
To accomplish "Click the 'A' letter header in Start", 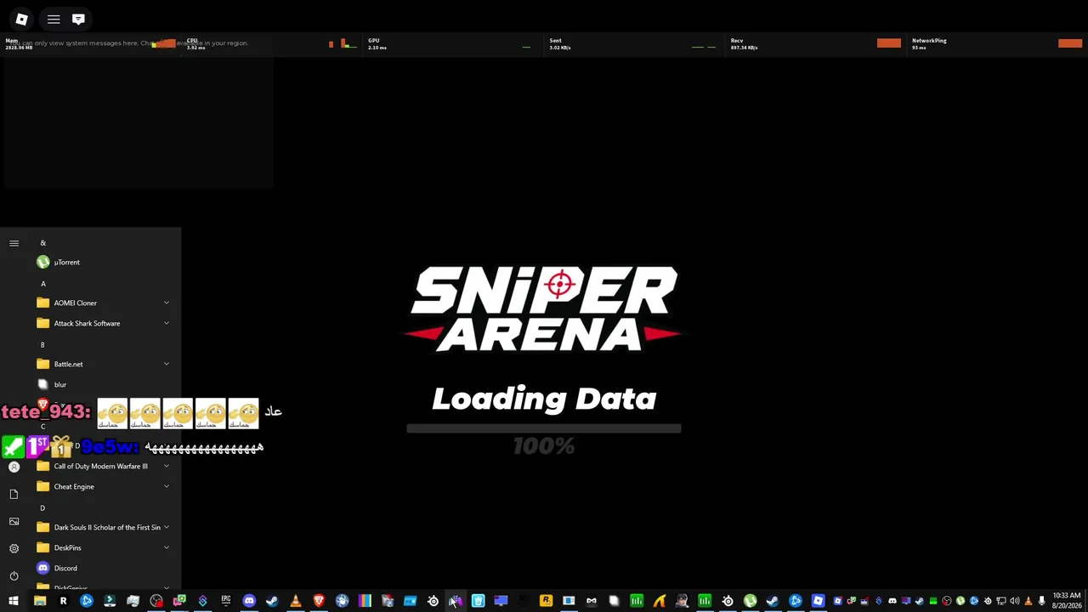I will coord(42,284).
